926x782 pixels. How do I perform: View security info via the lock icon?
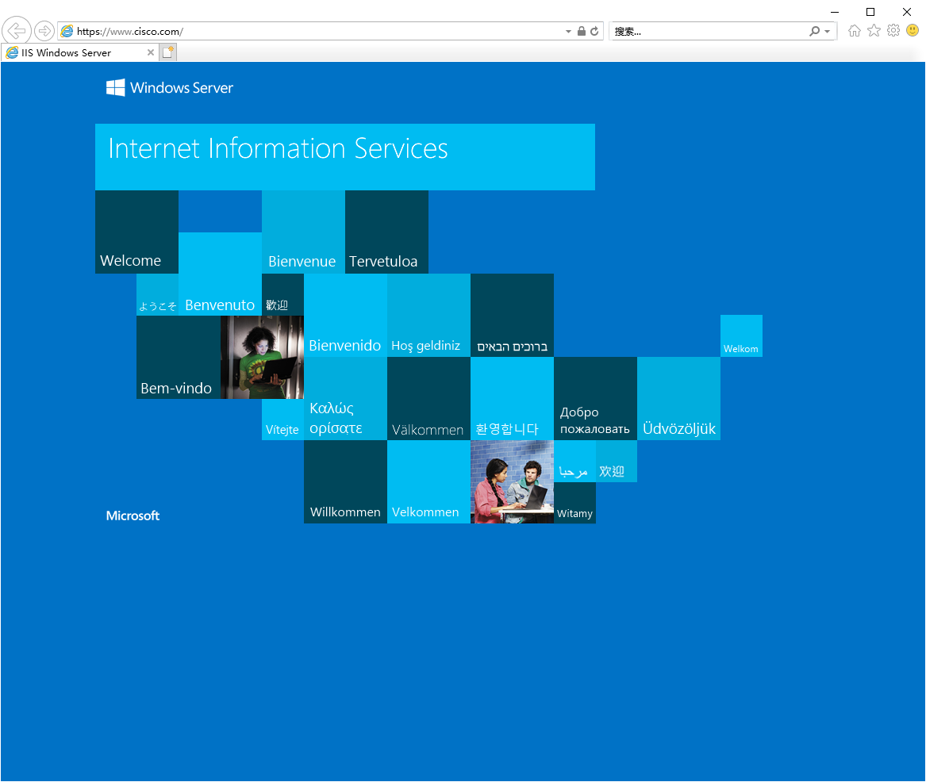coord(581,31)
